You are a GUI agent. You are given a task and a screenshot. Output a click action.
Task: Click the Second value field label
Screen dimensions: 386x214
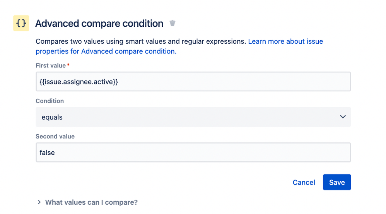(55, 136)
